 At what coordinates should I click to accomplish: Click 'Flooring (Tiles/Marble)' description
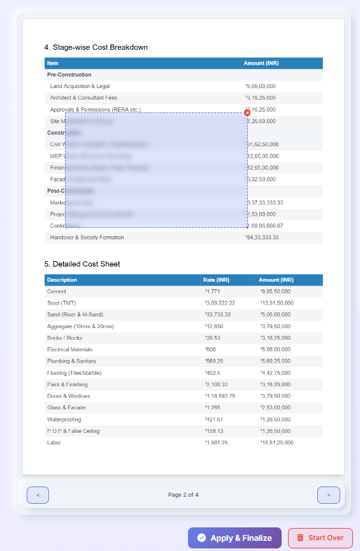[x=75, y=373]
